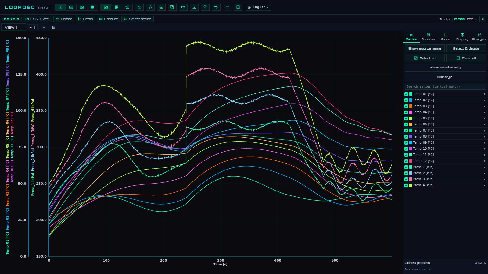This screenshot has width=488, height=274.
Task: Open the fx formula editor icon
Action: [150, 7]
